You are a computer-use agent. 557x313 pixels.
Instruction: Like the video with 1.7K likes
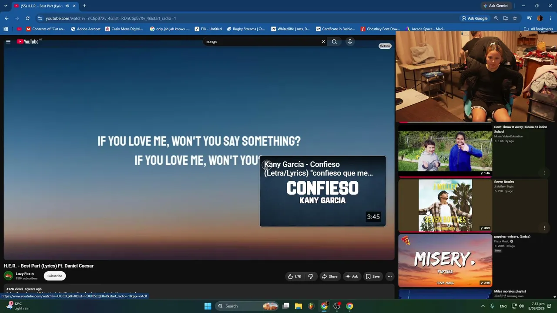[x=295, y=276]
